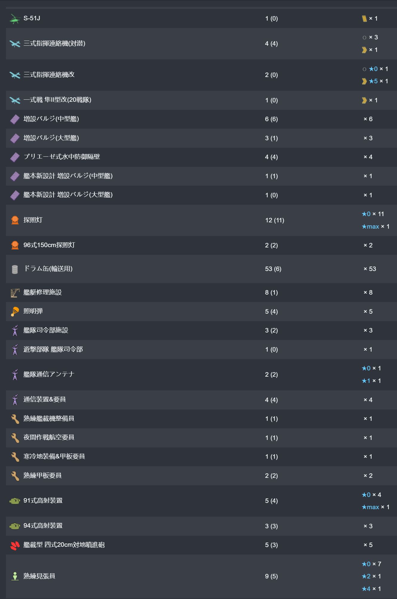Click the wrench icon beside 熟練艦載機整備員

(x=15, y=419)
